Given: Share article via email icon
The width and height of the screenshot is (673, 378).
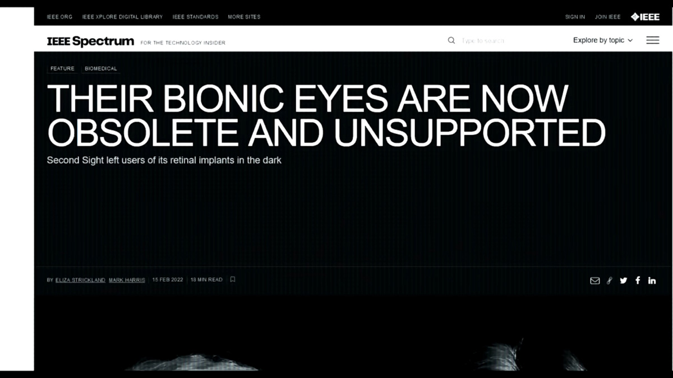Looking at the screenshot, I should [x=595, y=281].
